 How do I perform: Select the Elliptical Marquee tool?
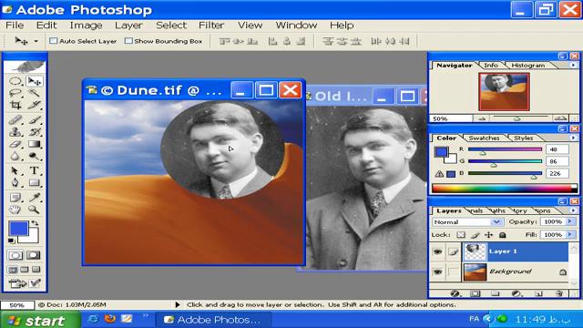[x=15, y=81]
